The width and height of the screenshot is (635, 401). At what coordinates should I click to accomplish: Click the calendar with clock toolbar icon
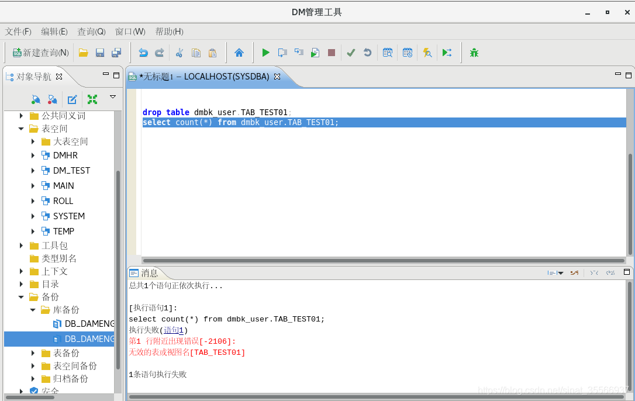(x=408, y=53)
